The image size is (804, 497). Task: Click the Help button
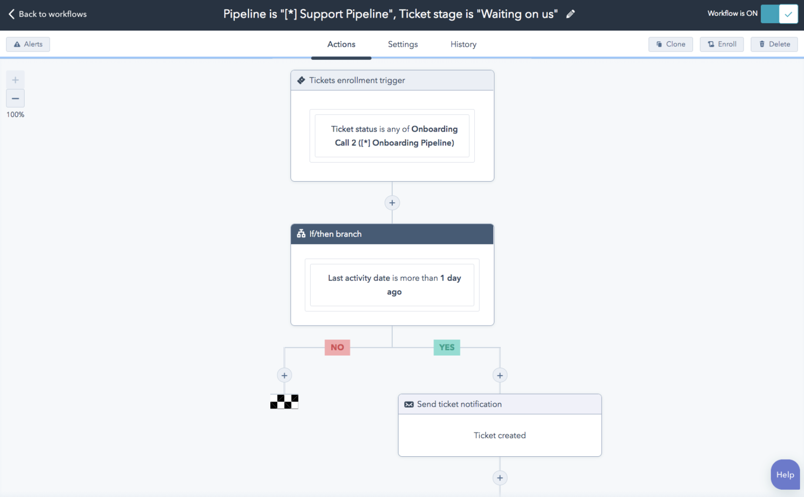coord(784,474)
